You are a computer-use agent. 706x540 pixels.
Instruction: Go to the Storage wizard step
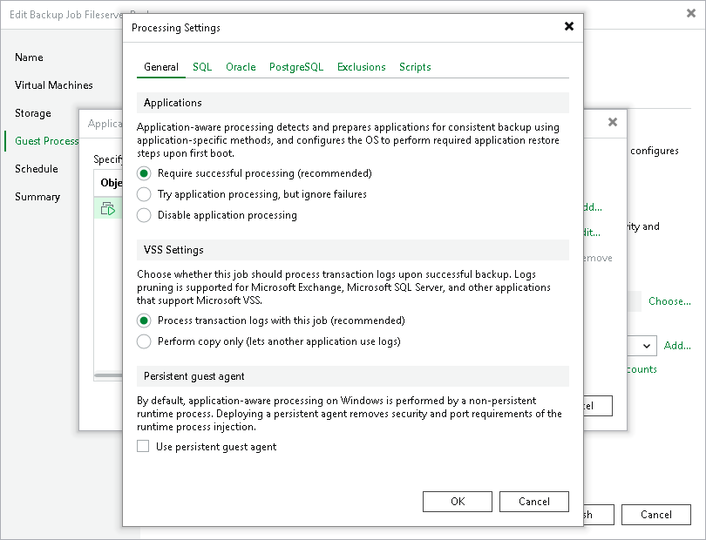point(33,113)
